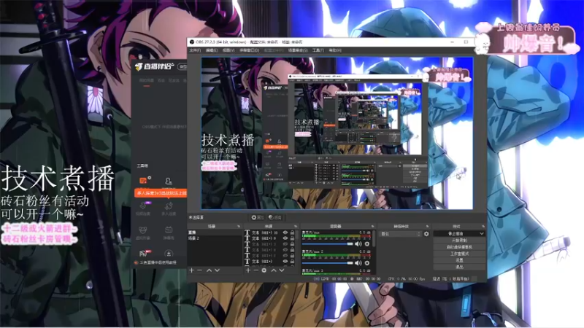584x328 pixels.
Task: Pop out the Sources (来源) dock panel
Action: [296, 226]
